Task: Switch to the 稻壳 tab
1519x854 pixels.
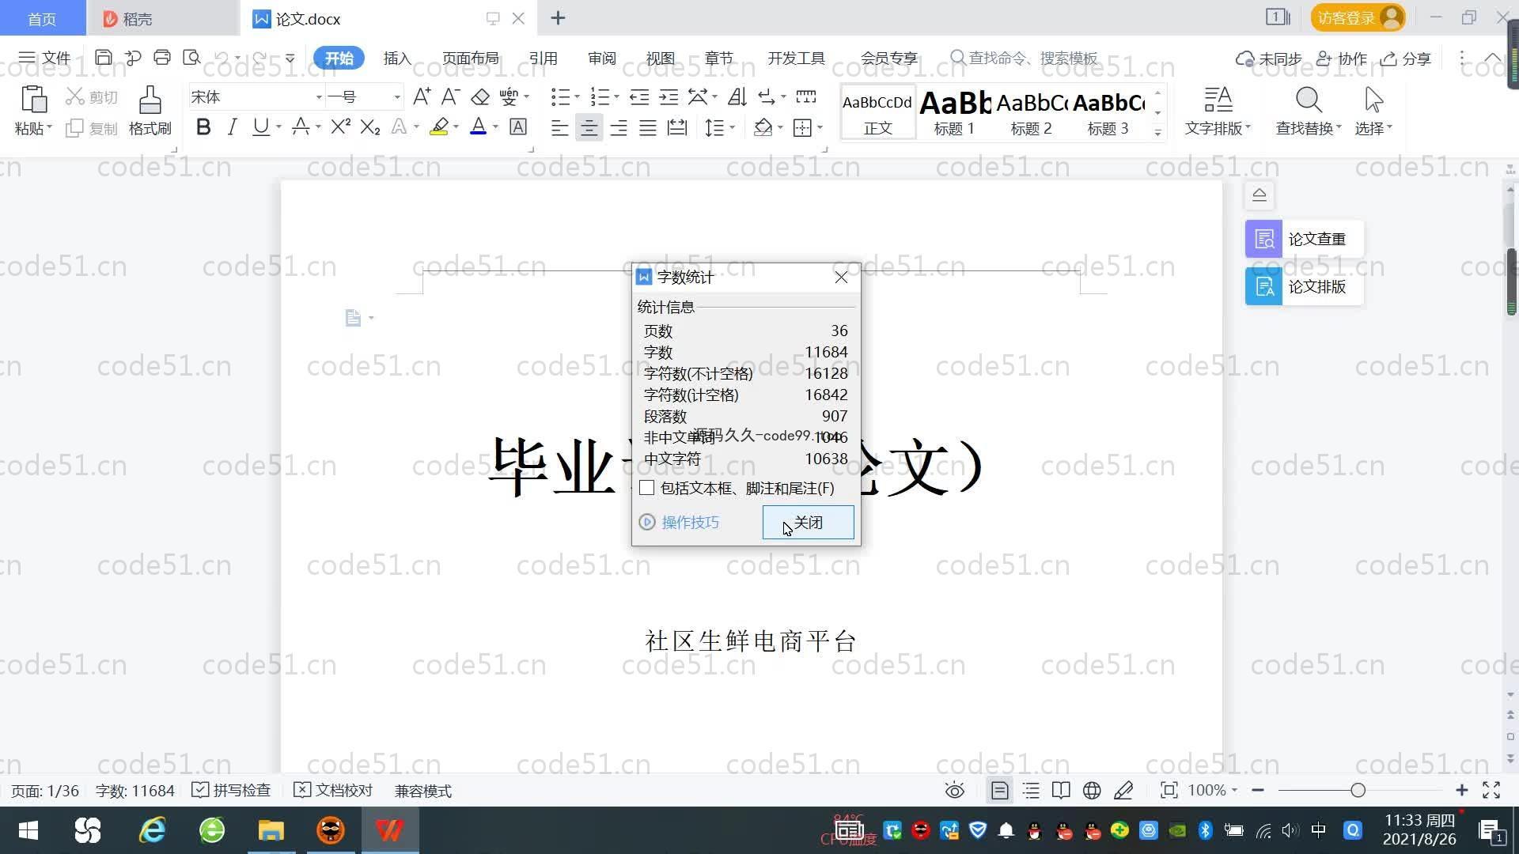Action: (162, 18)
